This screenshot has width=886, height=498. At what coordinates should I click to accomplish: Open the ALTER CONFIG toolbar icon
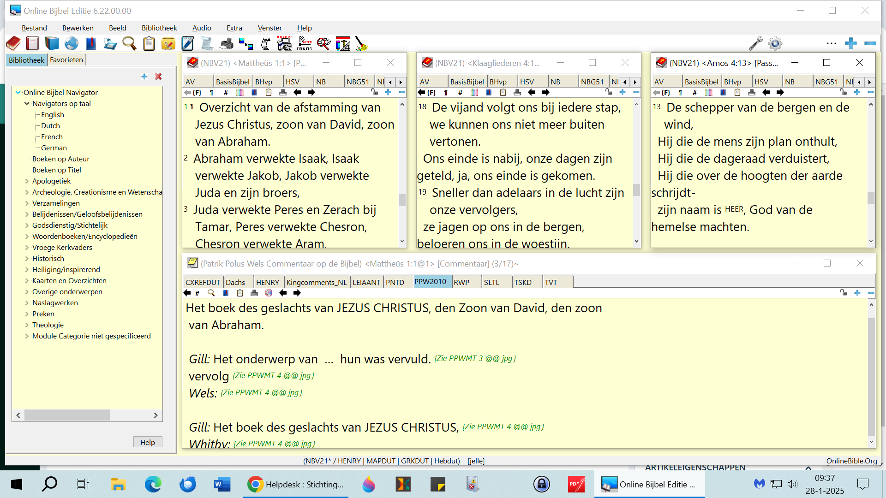pyautogui.click(x=305, y=44)
